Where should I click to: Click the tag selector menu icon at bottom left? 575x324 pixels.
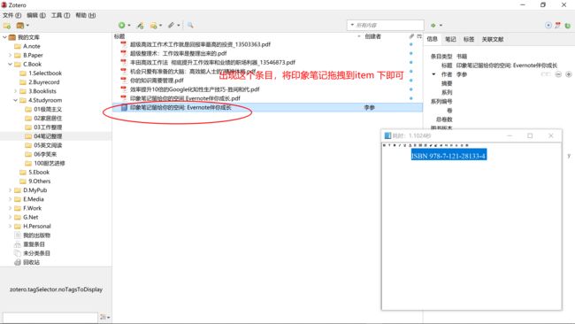[105, 317]
